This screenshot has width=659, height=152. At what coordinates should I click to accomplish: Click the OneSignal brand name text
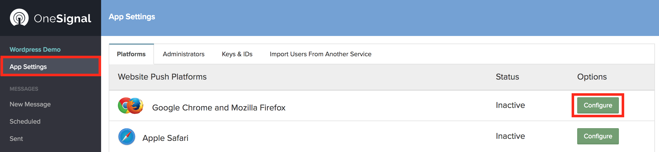coord(62,18)
